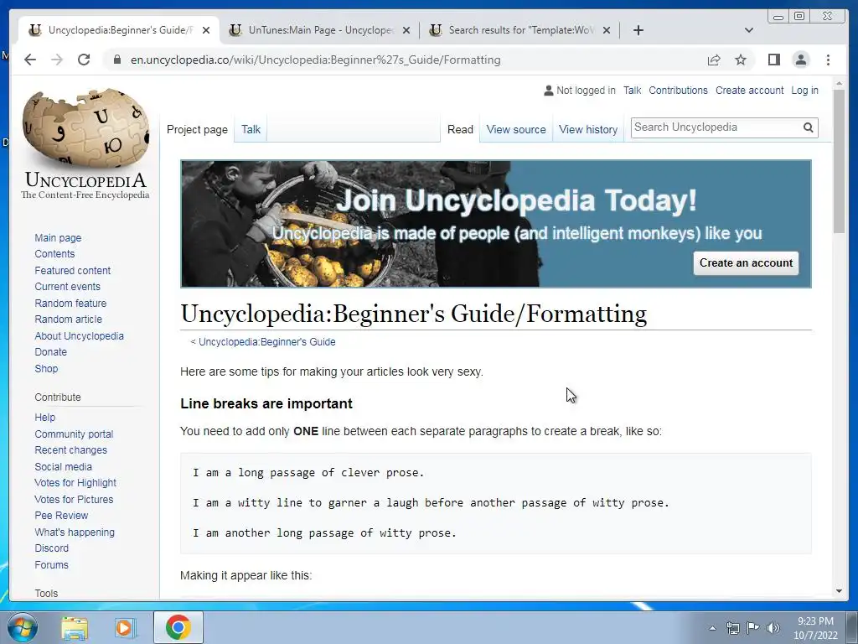Click the Action Center flag tray icon
The width and height of the screenshot is (858, 644).
[753, 628]
